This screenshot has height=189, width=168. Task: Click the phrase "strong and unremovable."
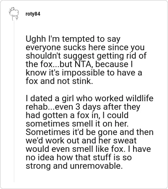click(73, 166)
